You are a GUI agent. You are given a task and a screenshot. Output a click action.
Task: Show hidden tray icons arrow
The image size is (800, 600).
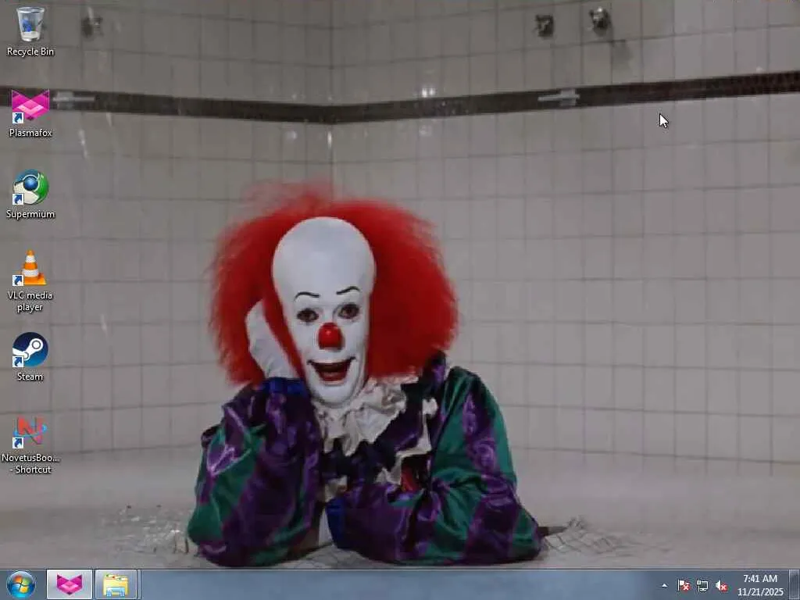coord(664,585)
